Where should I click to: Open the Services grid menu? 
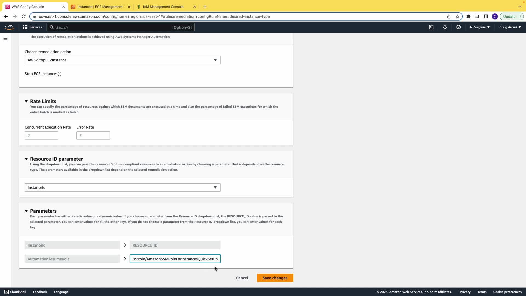pos(32,27)
